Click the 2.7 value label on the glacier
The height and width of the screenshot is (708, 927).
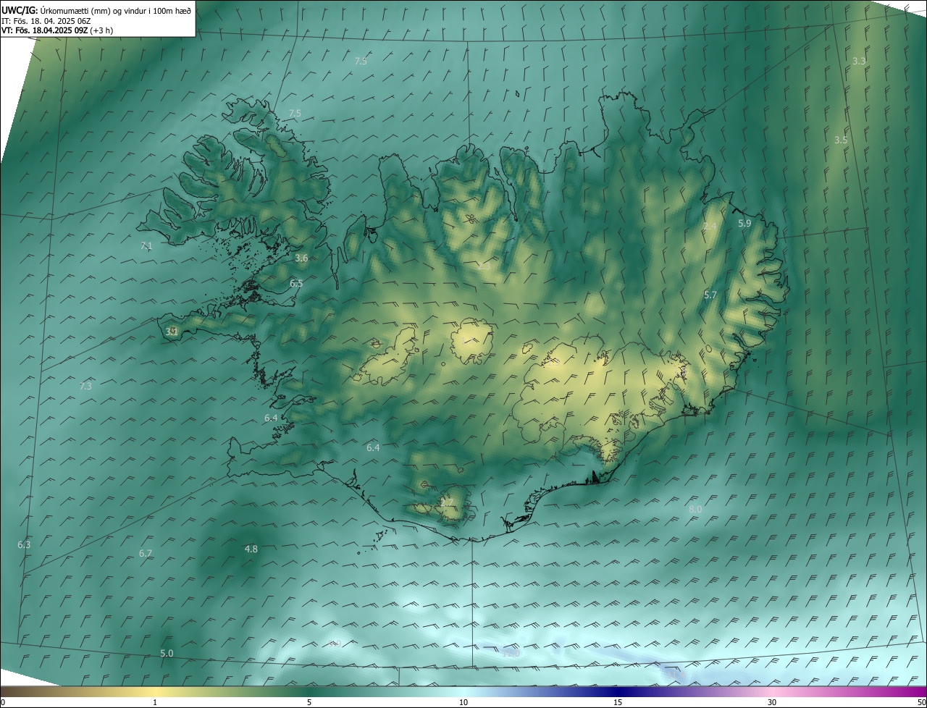tap(447, 502)
